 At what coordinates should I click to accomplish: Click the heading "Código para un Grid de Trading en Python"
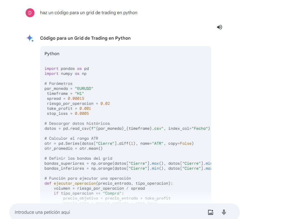[85, 38]
